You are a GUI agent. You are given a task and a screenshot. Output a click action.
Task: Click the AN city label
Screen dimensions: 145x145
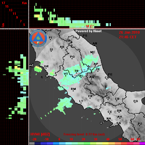(x=95, y=43)
